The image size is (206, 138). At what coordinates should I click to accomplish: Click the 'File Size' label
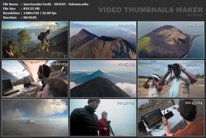point(9,9)
